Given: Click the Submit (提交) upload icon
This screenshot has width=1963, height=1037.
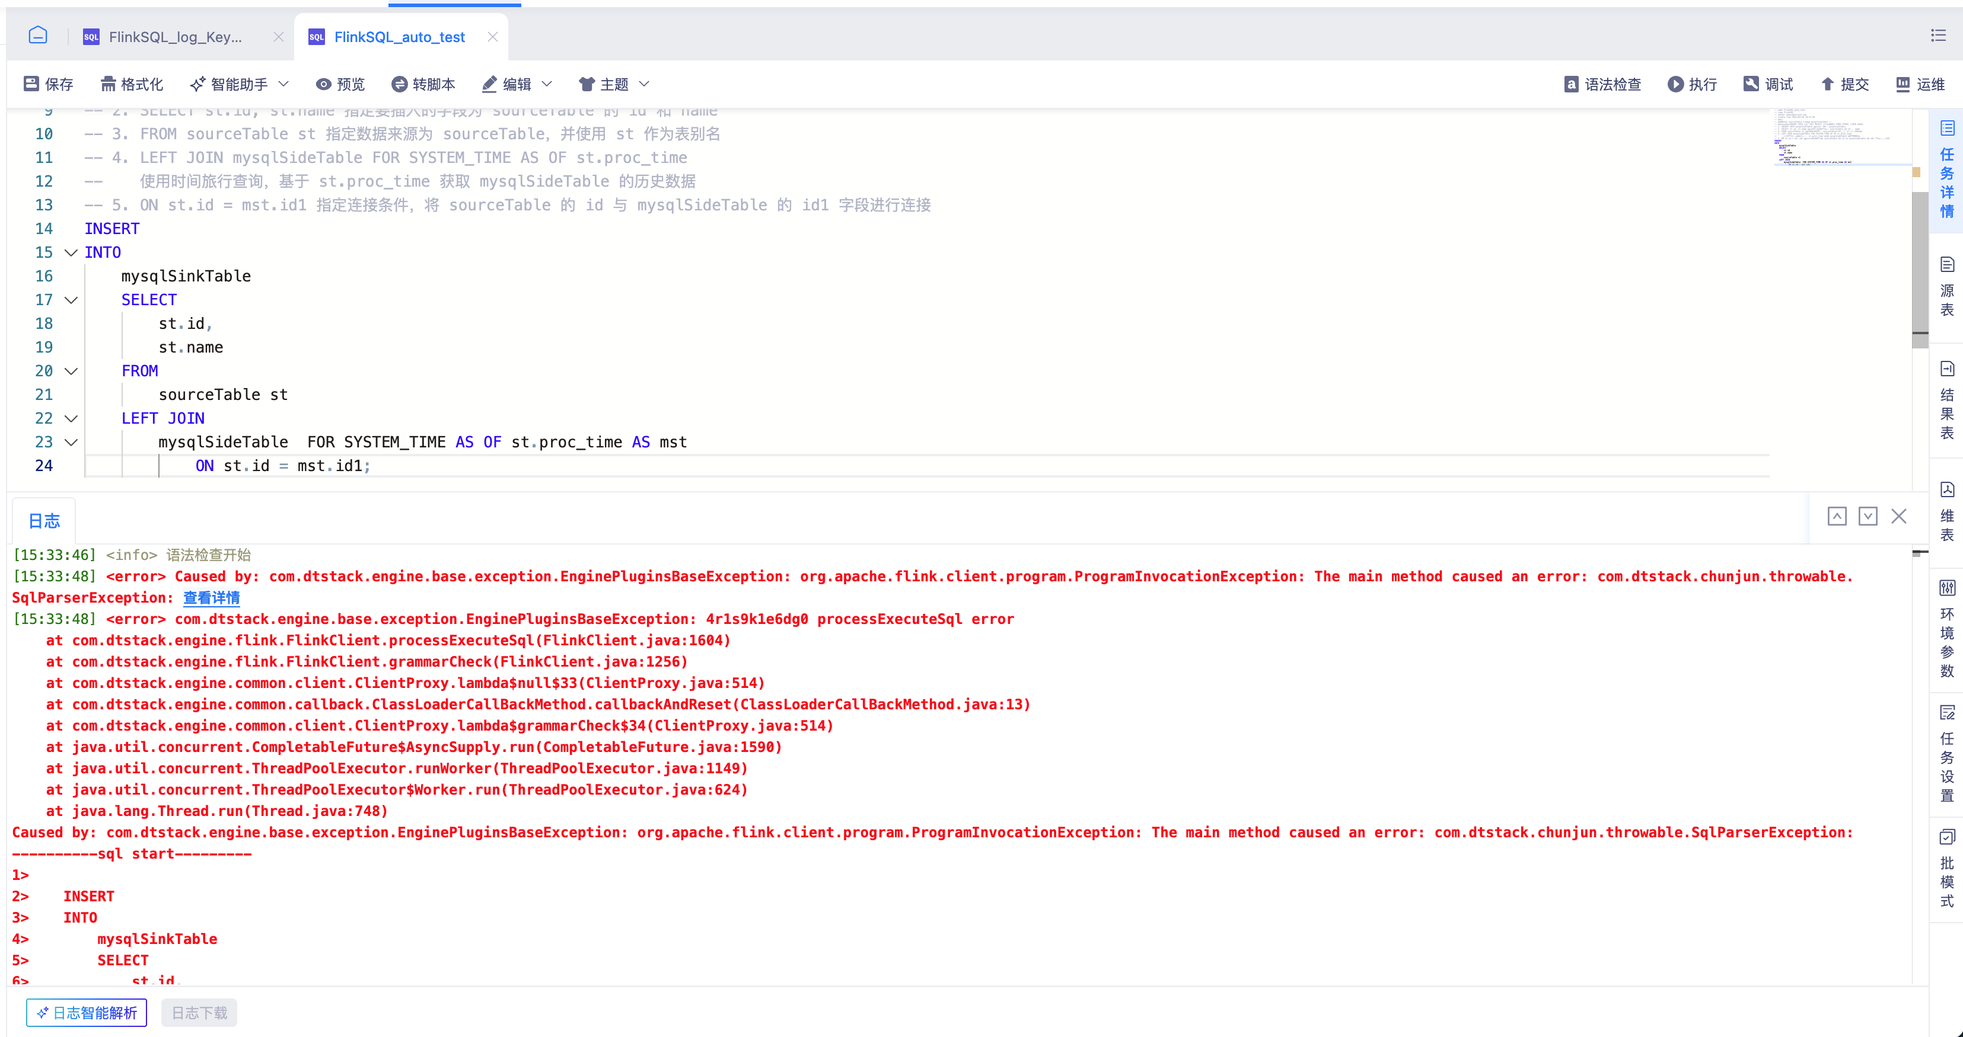Looking at the screenshot, I should tap(1827, 84).
